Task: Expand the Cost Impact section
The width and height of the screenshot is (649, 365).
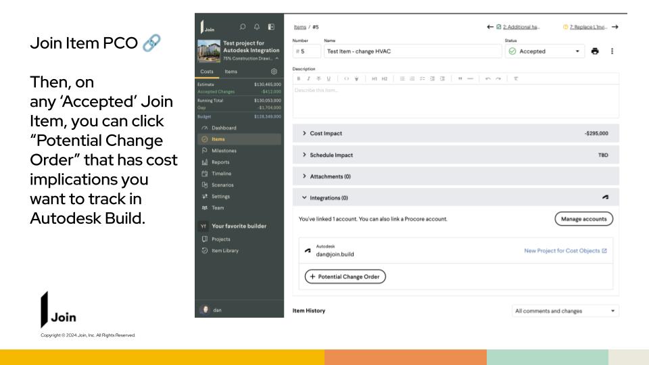Action: (x=456, y=133)
